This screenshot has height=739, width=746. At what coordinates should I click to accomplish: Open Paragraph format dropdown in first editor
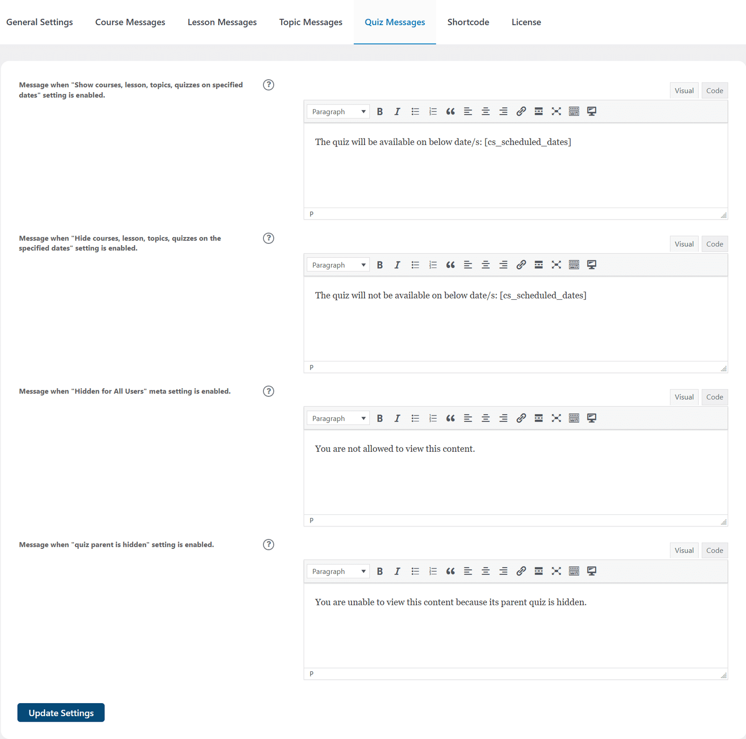[x=338, y=111]
